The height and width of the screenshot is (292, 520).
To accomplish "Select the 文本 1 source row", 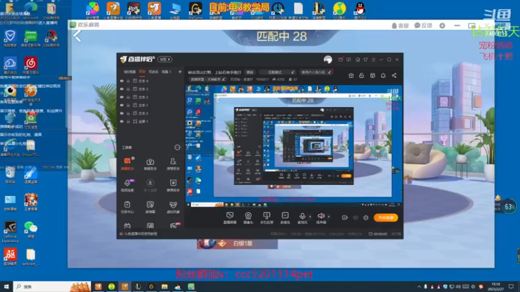I will [x=151, y=105].
